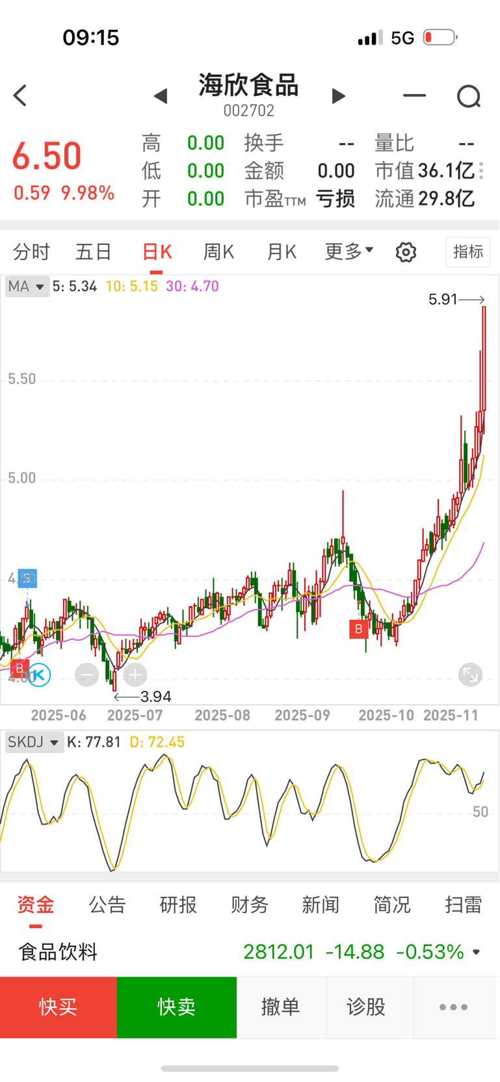Expand the 更多 period dropdown
The width and height of the screenshot is (500, 1082).
pyautogui.click(x=349, y=251)
